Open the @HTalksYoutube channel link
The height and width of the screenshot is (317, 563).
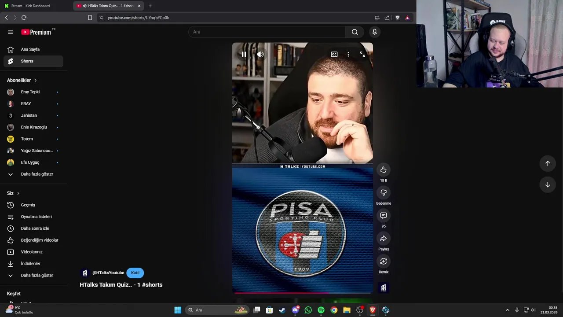coord(108,273)
